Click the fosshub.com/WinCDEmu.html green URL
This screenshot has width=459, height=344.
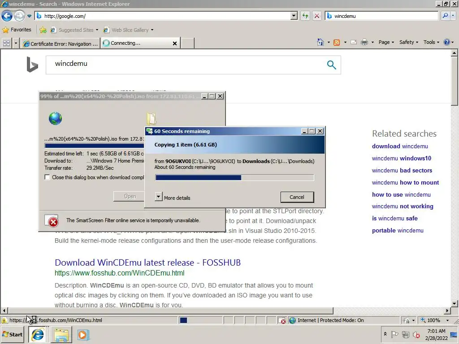(119, 273)
